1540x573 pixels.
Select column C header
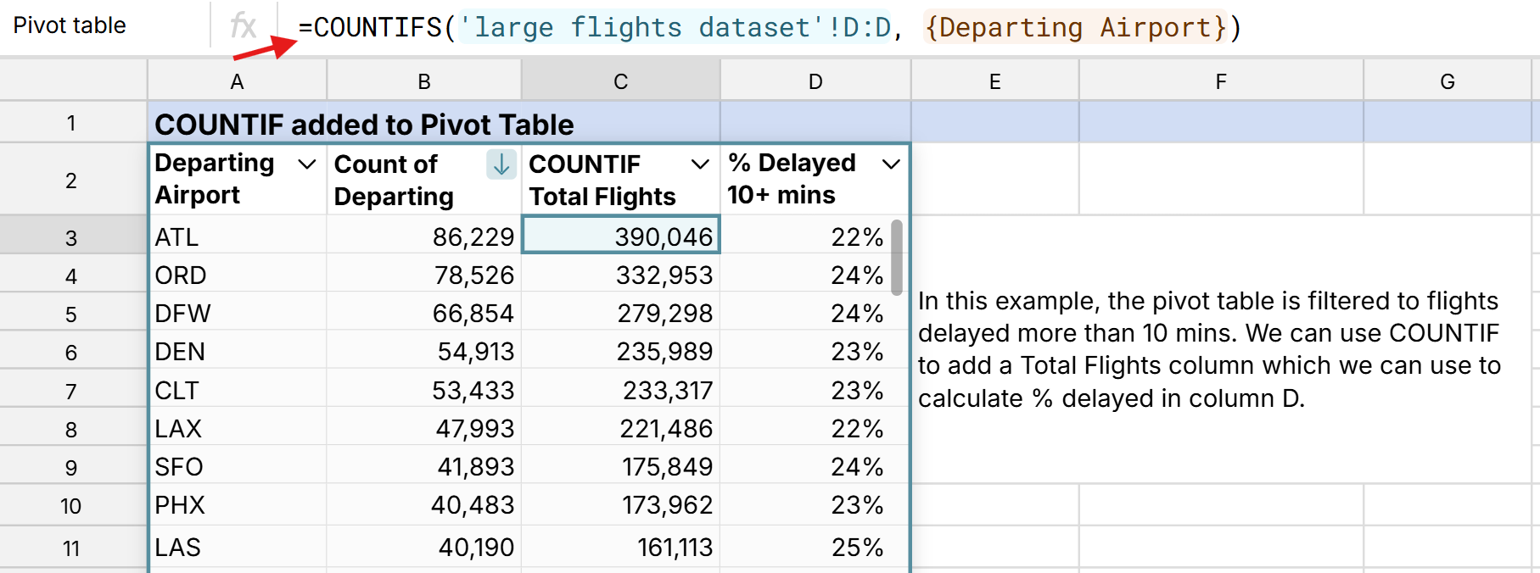click(620, 81)
